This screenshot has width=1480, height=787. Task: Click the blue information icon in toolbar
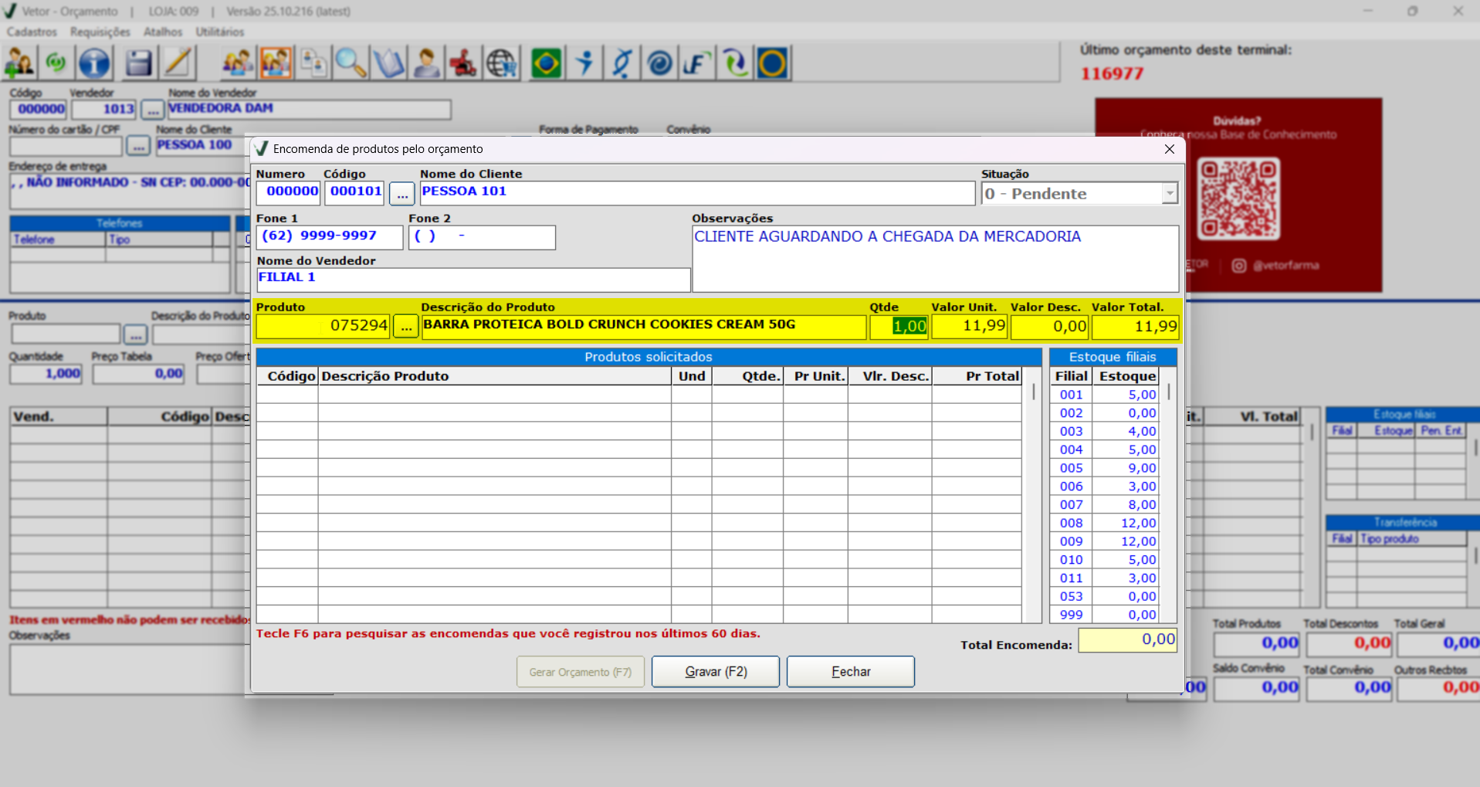94,63
